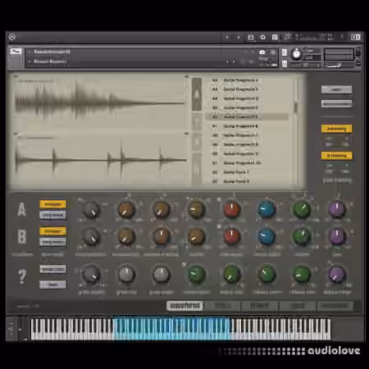Viewport: 369px width, 369px height.
Task: Select the highlighted Guitar Fragment 5 row
Action: point(247,116)
